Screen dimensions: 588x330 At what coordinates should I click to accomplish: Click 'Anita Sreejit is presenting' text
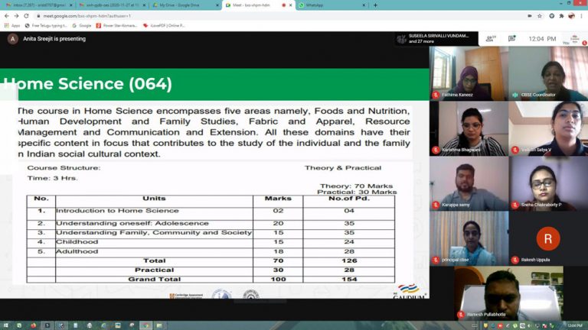(54, 38)
